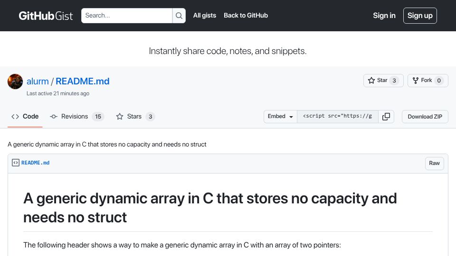Copy embed script to clipboard
The height and width of the screenshot is (256, 456).
point(386,117)
